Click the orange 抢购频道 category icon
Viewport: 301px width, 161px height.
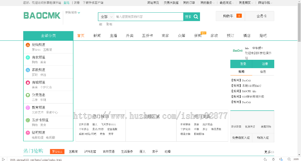pyautogui.click(x=28, y=45)
